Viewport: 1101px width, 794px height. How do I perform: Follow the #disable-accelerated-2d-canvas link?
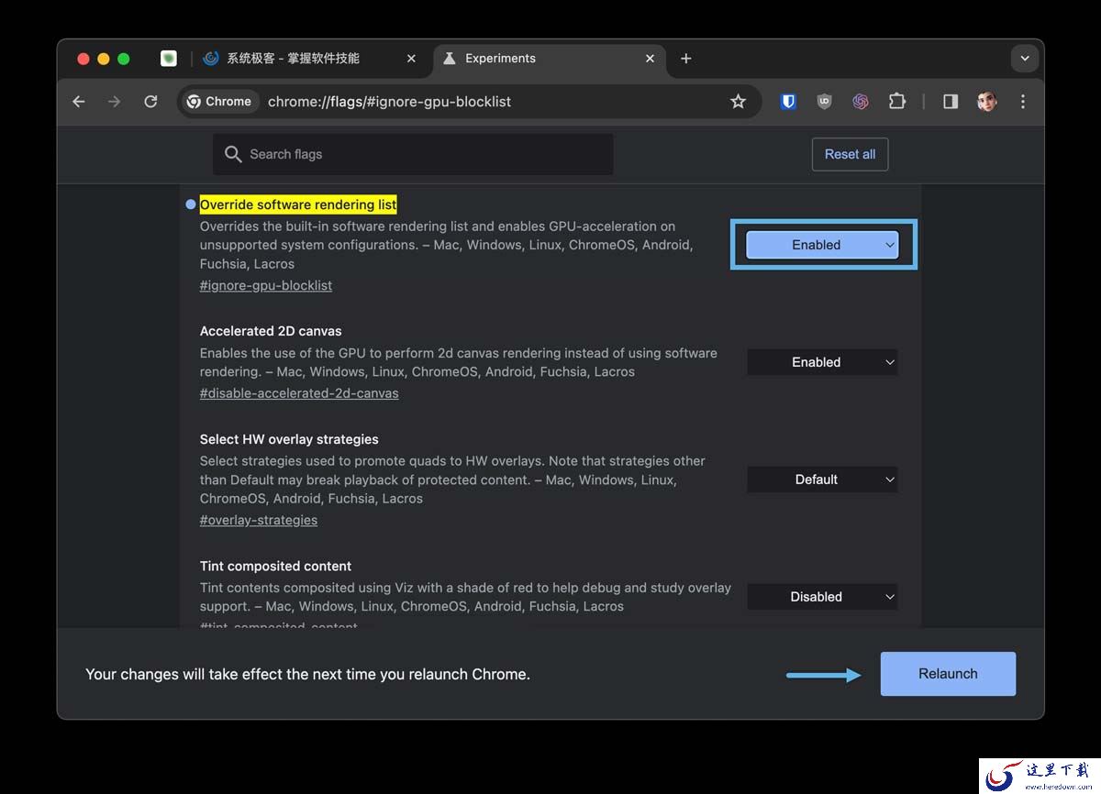[299, 393]
